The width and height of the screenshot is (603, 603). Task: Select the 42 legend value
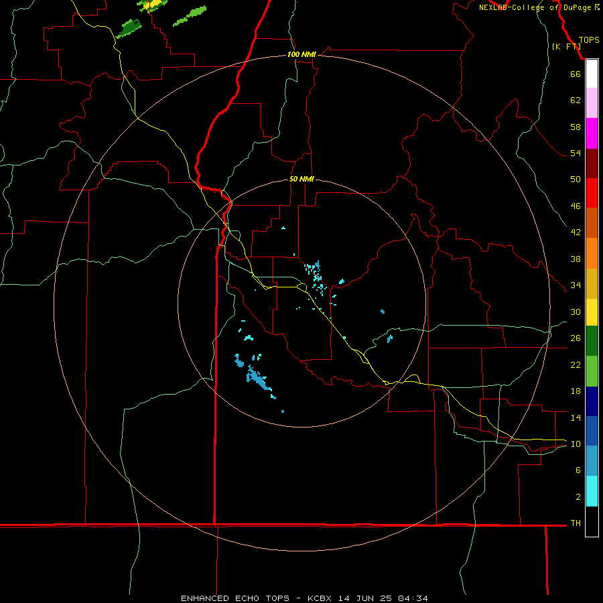pos(576,232)
